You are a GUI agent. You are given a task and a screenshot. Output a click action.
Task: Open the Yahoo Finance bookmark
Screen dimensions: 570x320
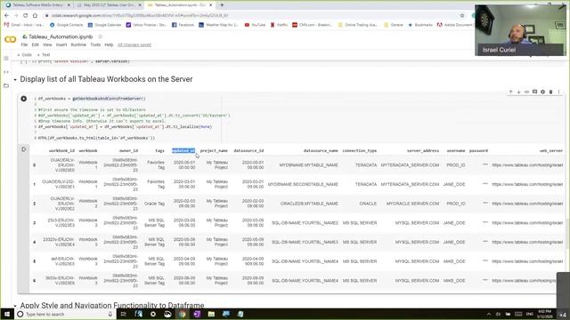click(146, 25)
